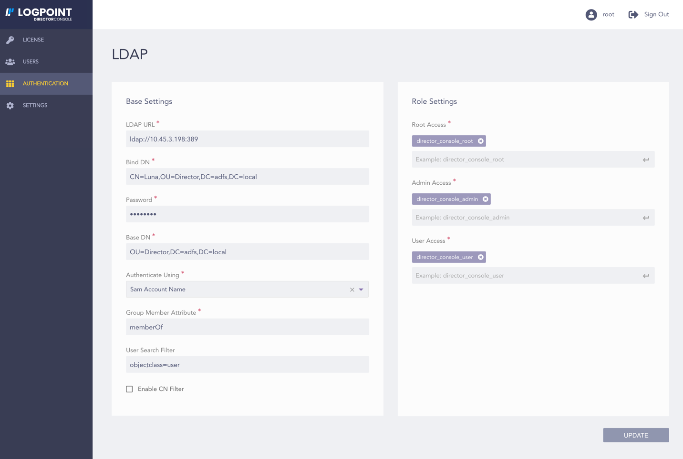Click the Sign Out arrow icon
Image resolution: width=683 pixels, height=459 pixels.
click(x=633, y=14)
